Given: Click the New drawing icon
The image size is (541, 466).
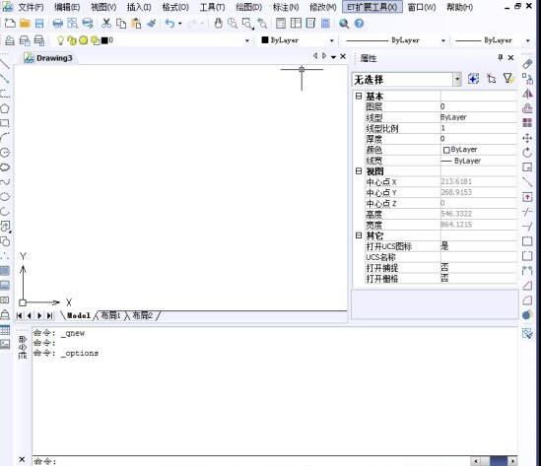Looking at the screenshot, I should click(x=11, y=24).
